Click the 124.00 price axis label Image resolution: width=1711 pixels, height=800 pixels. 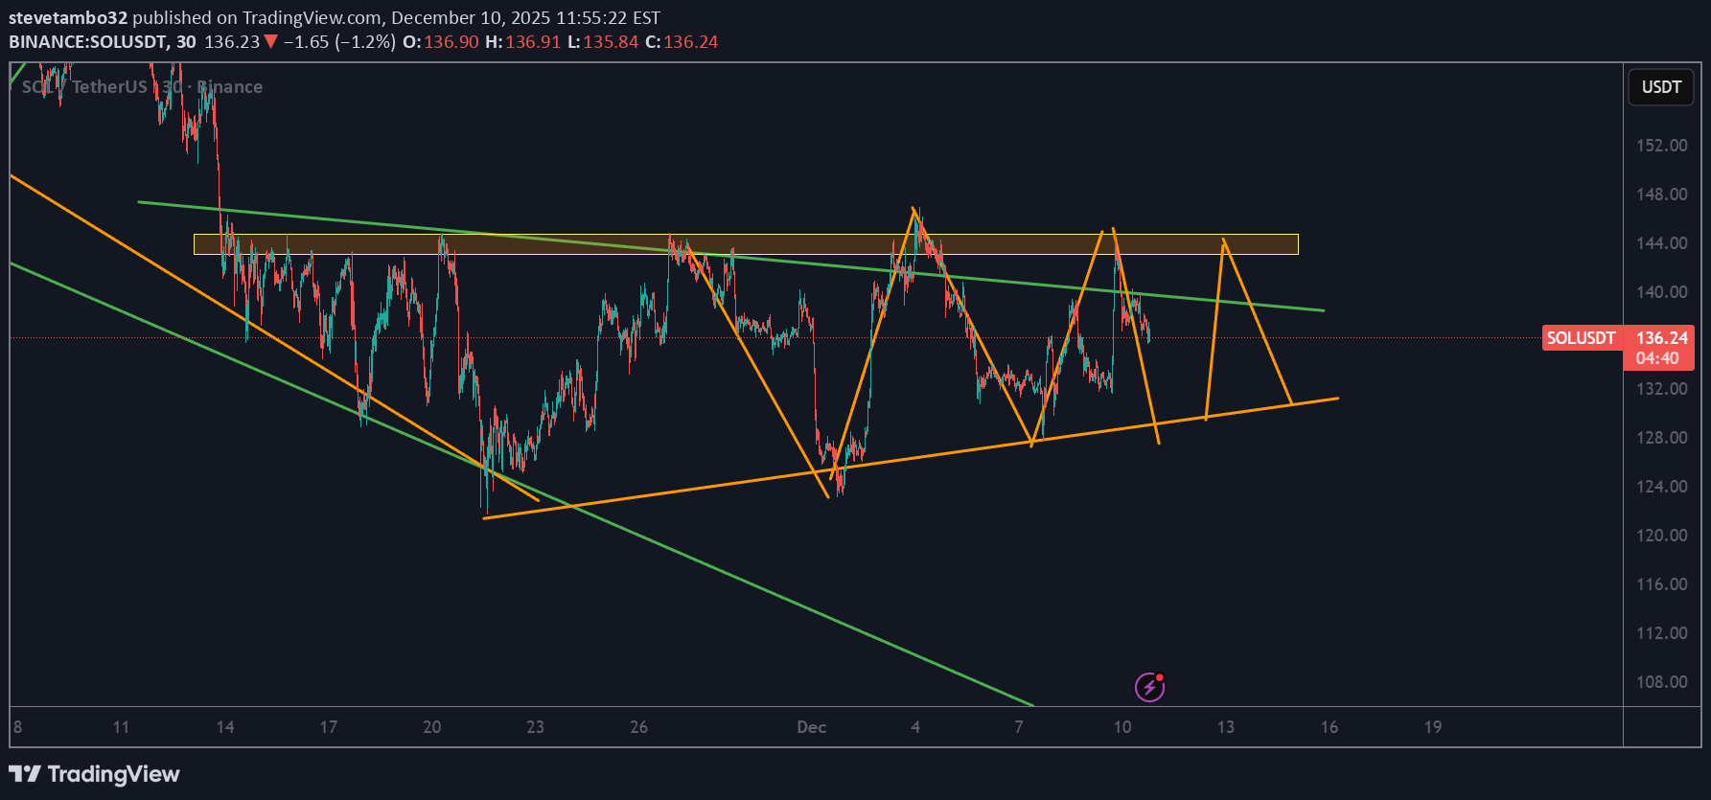pos(1661,487)
